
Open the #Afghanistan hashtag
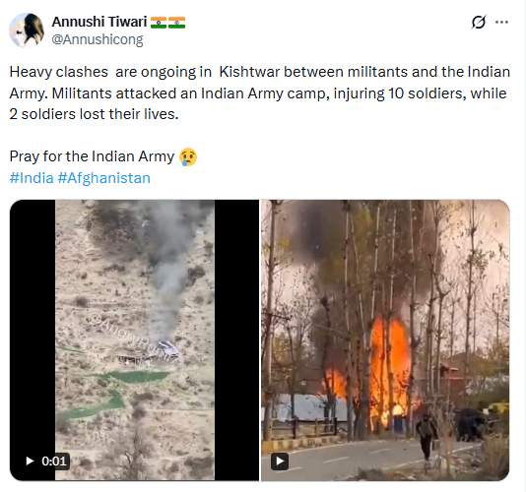[104, 178]
